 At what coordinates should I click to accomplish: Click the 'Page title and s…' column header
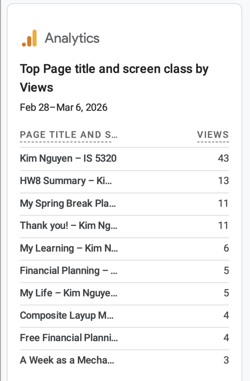point(69,135)
